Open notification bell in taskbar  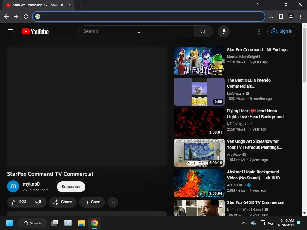coord(299,223)
